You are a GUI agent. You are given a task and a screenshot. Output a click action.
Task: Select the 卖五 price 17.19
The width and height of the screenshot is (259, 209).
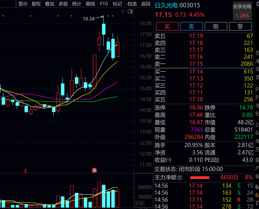pos(196,36)
